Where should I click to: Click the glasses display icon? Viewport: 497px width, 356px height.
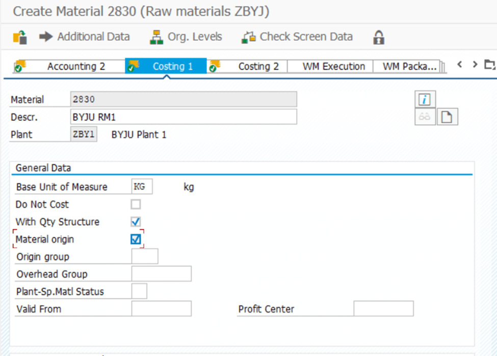[x=425, y=117]
